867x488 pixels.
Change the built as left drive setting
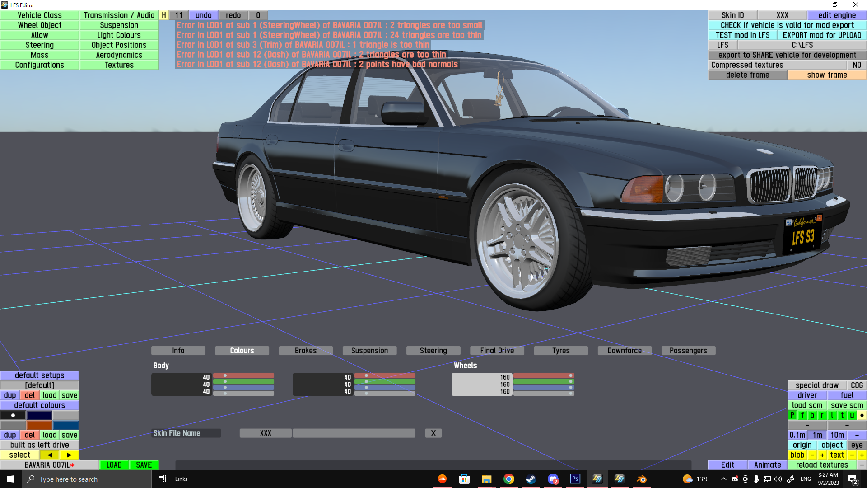pos(40,445)
